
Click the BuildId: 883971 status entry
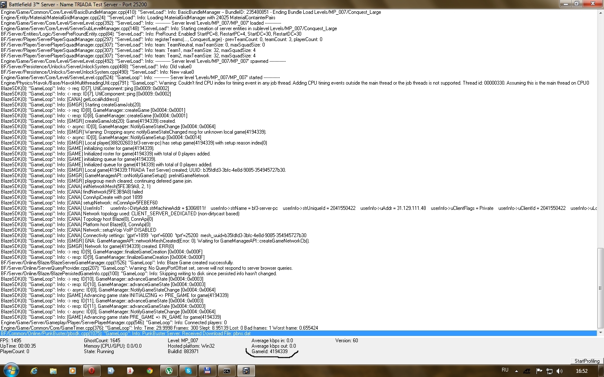[x=183, y=351]
